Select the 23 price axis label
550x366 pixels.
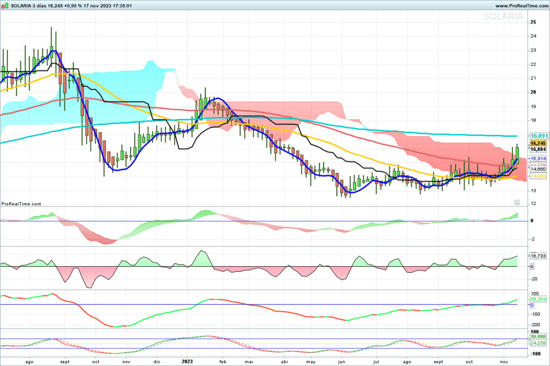533,50
